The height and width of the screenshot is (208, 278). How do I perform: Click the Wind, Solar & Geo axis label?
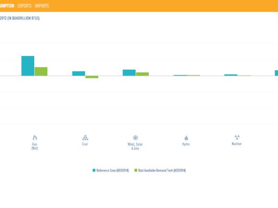click(x=135, y=146)
